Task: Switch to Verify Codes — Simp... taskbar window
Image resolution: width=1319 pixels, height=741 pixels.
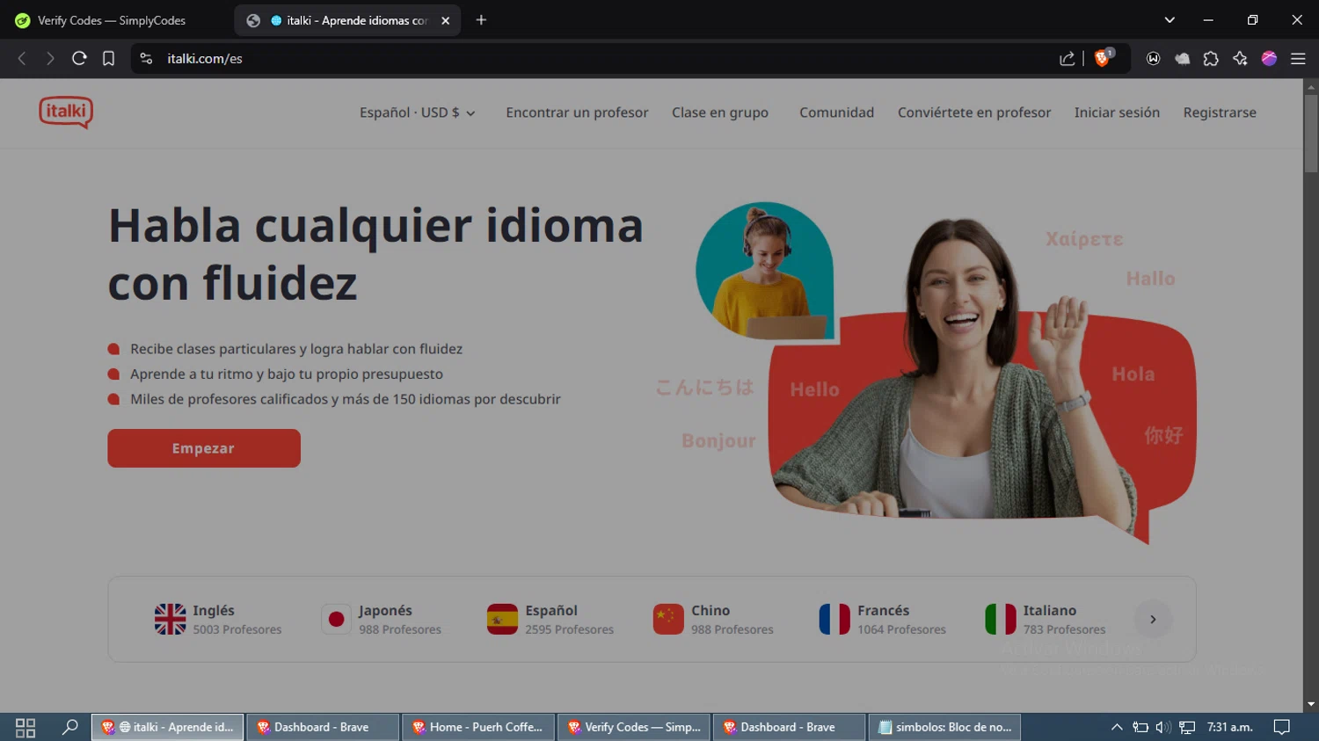Action: [x=634, y=727]
